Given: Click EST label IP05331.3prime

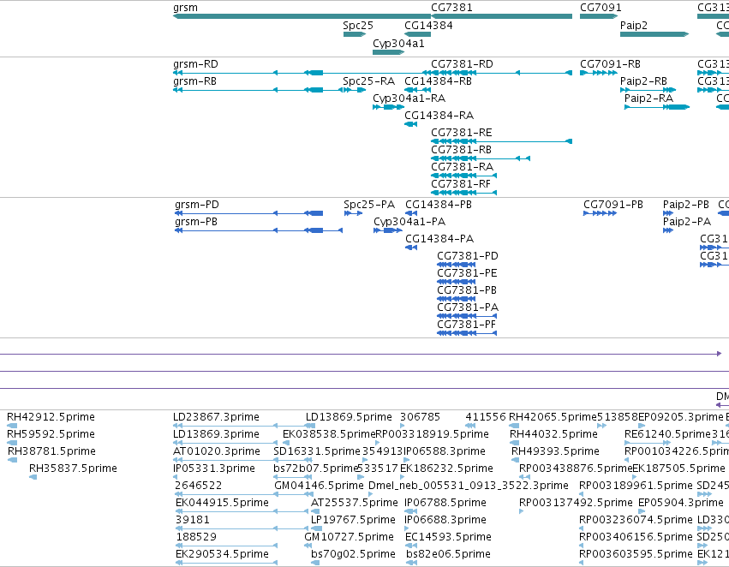Looking at the screenshot, I should [x=214, y=469].
